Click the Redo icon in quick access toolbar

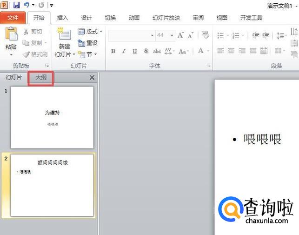(41, 5)
